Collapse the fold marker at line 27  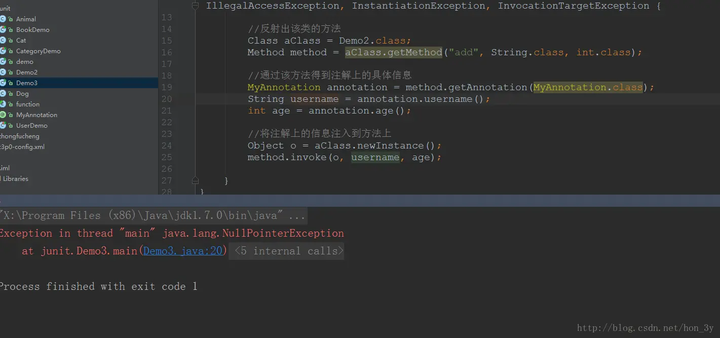(x=195, y=180)
